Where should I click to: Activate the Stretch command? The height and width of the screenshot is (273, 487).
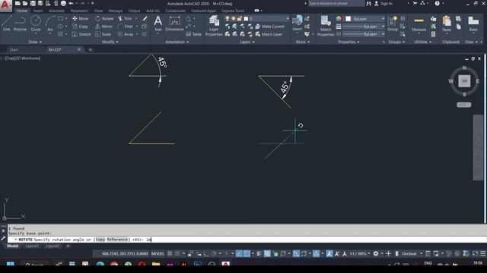pos(81,34)
